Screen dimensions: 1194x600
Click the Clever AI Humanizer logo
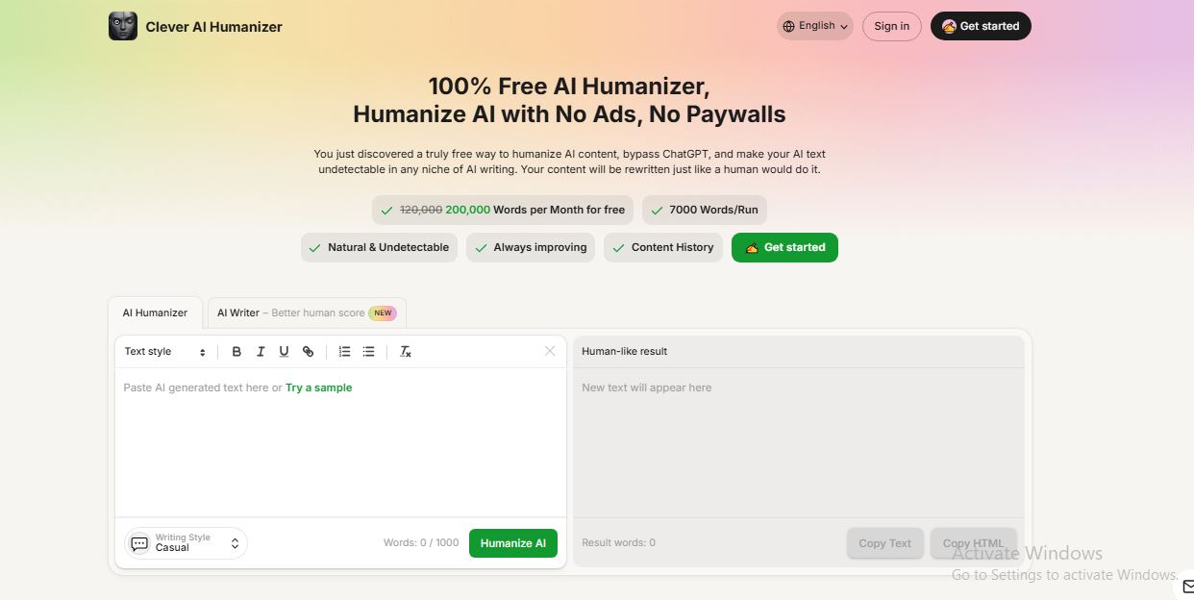point(123,26)
